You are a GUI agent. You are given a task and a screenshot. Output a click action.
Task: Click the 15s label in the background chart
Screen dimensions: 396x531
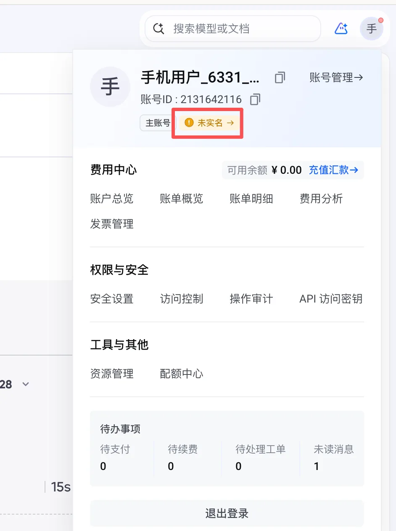61,487
